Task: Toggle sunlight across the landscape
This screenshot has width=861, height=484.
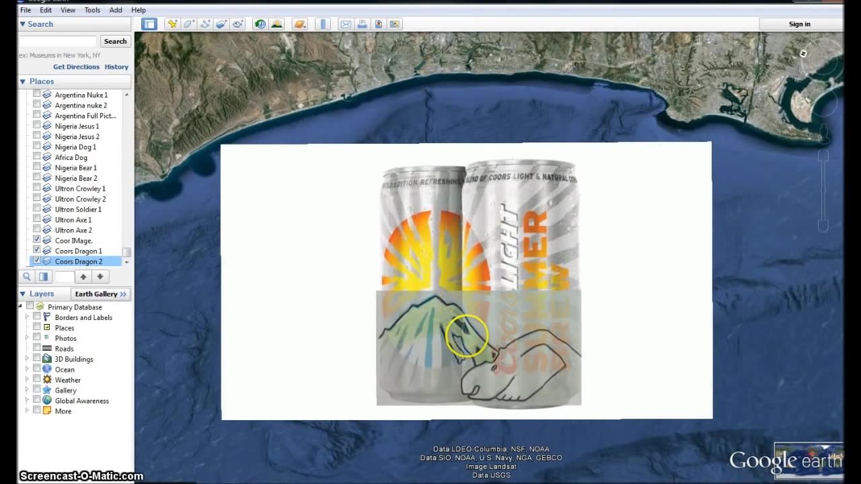Action: (x=276, y=24)
